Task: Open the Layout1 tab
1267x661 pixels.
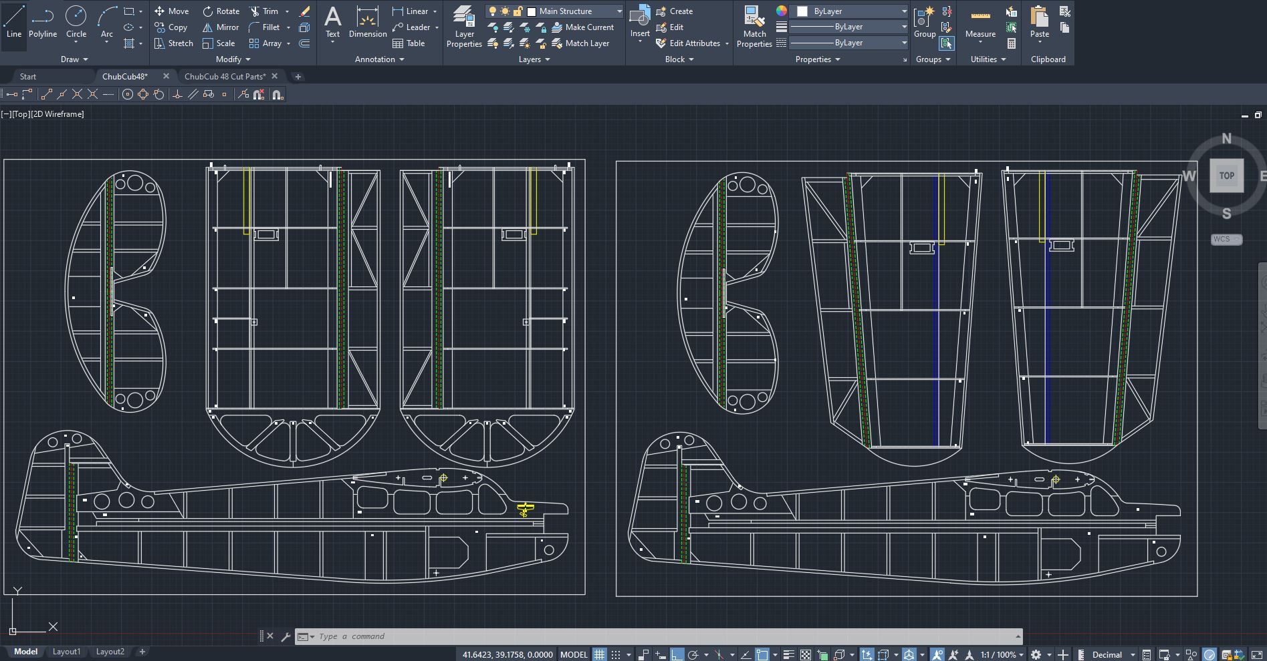Action: [x=66, y=652]
